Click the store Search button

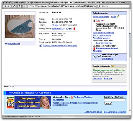pyautogui.click(x=108, y=103)
